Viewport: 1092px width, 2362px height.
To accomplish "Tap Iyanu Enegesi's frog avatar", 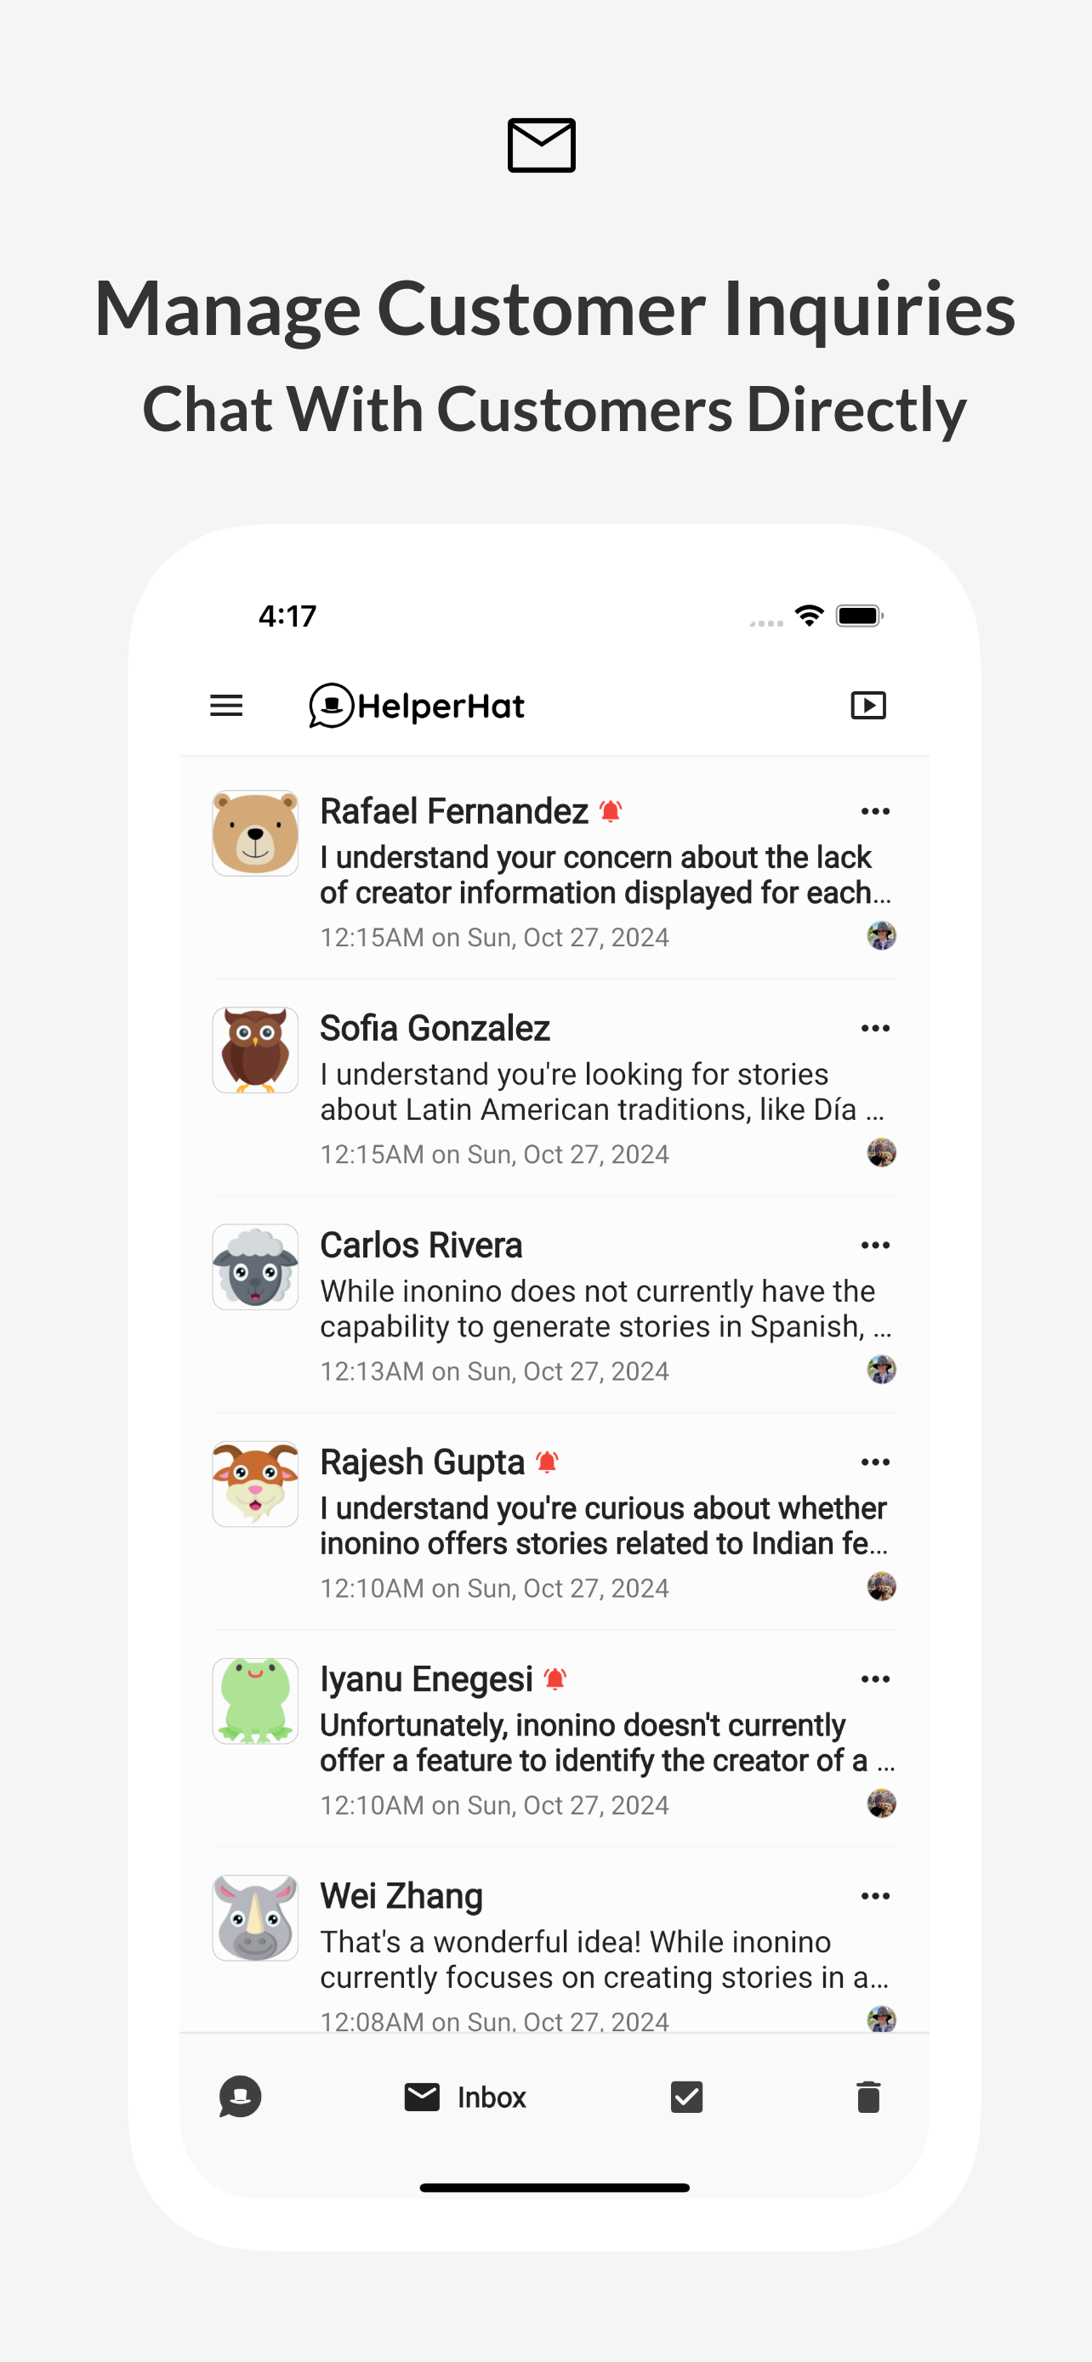I will [255, 1701].
